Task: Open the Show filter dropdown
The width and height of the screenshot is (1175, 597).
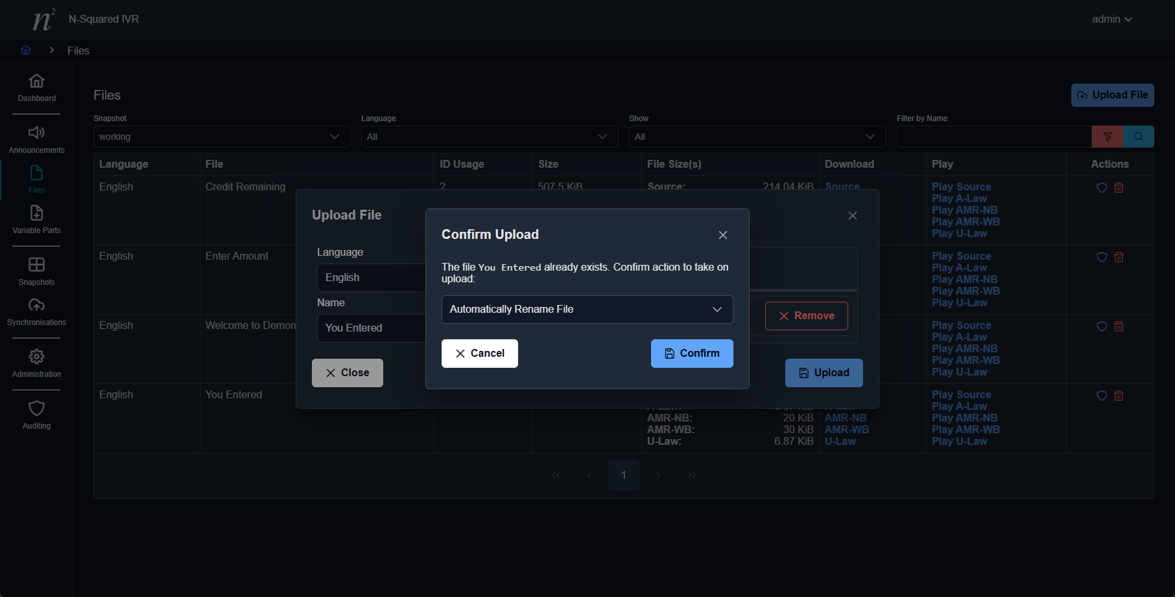Action: (757, 137)
